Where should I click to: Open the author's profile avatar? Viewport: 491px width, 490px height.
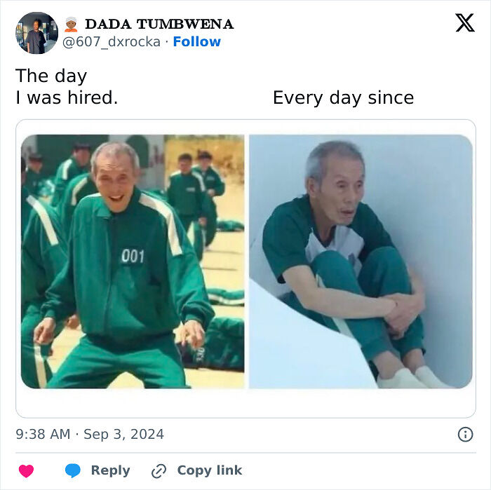tap(37, 33)
